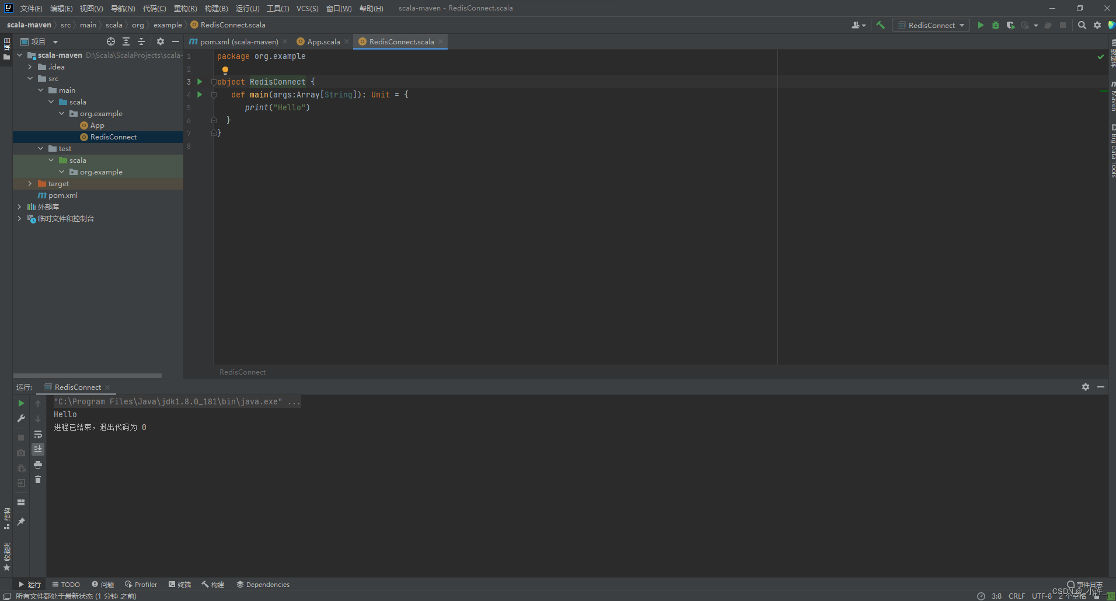The width and height of the screenshot is (1116, 601).
Task: Switch to App.scala editor tab
Action: pyautogui.click(x=323, y=41)
